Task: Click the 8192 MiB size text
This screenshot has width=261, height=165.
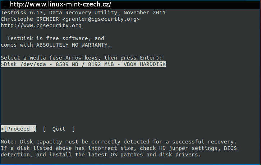Action: (x=101, y=64)
